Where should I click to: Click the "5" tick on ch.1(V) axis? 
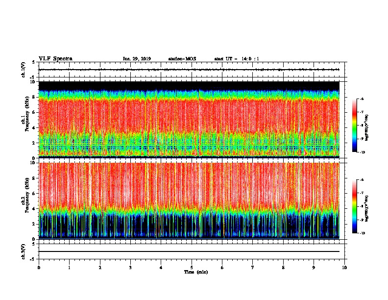[x=33, y=62]
